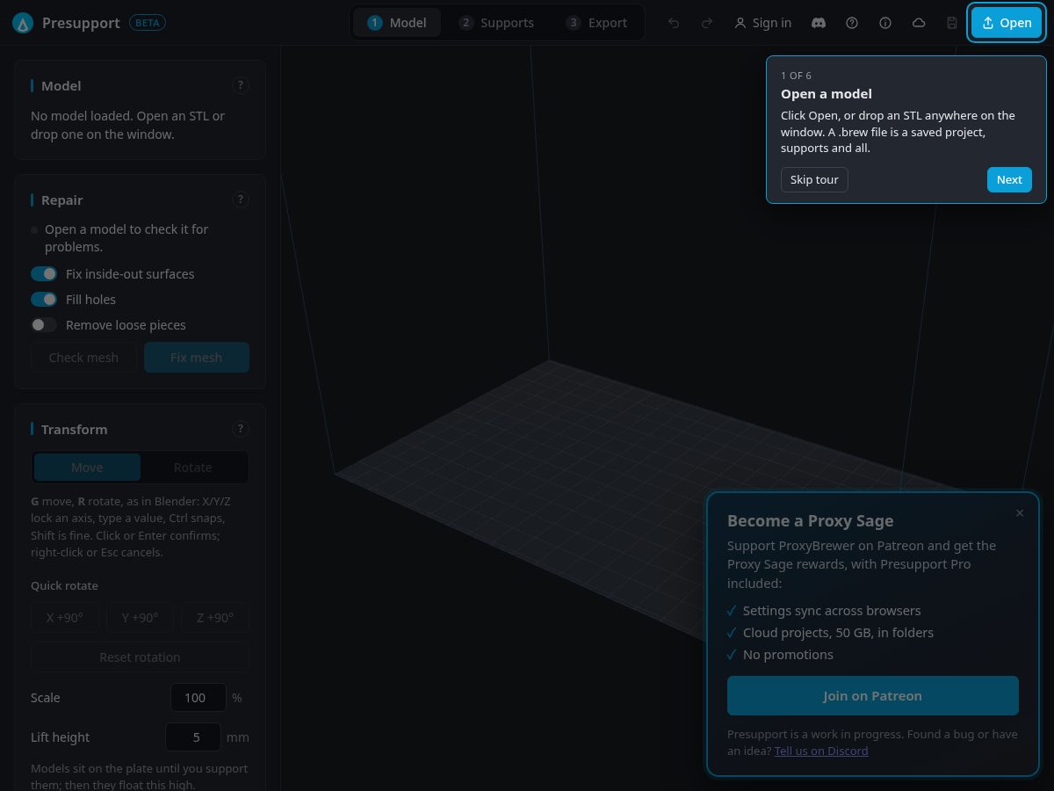Open the help question mark icon in toolbar
The width and height of the screenshot is (1054, 791).
point(852,23)
